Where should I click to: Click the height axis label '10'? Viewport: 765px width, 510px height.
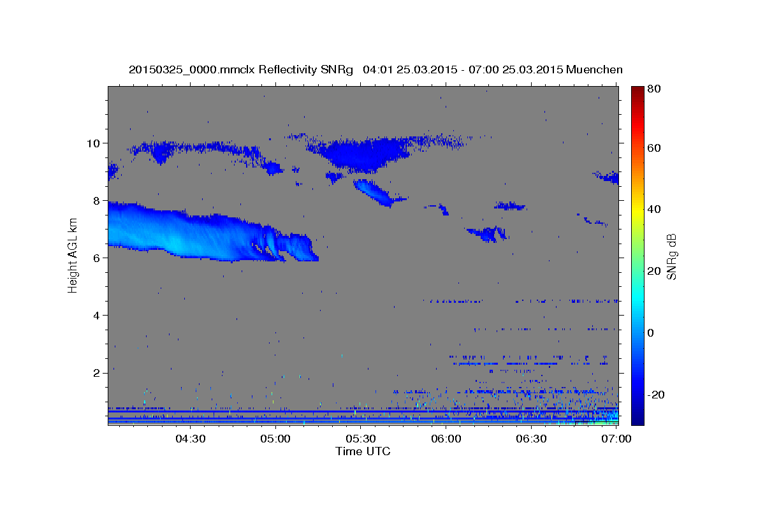(x=93, y=143)
